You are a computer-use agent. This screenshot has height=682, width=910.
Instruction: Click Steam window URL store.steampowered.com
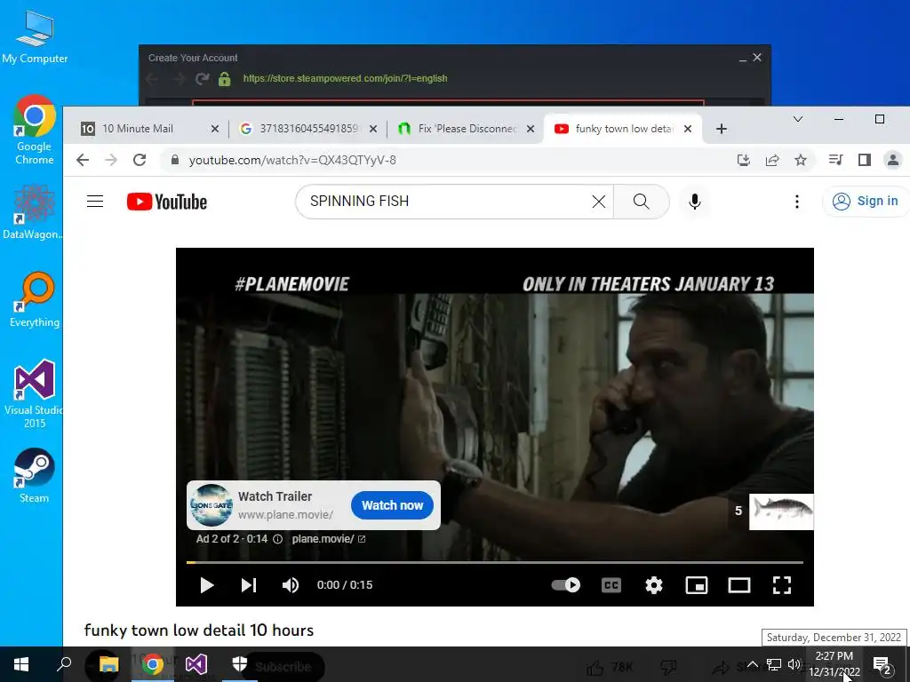pos(346,78)
